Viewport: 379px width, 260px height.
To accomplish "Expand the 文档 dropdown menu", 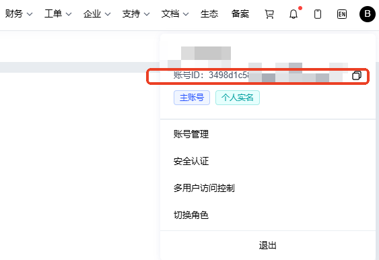I will coord(175,13).
